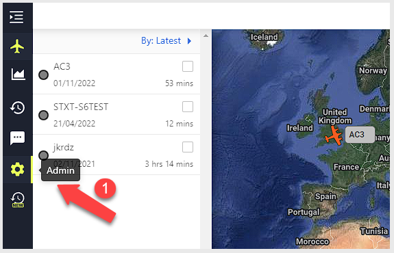Click the scrollbar up arrow

click(206, 36)
